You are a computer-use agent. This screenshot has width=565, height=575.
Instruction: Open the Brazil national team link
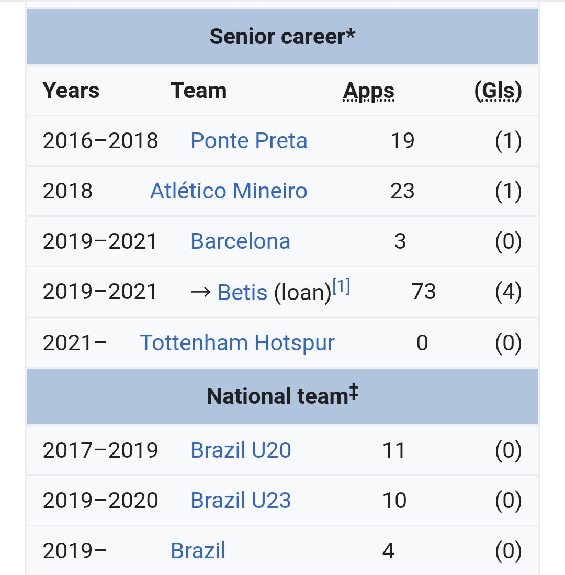(x=198, y=550)
